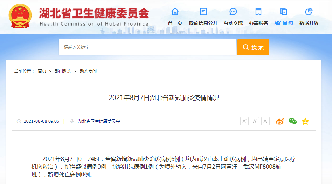
Task: Share to QQ Zone with star icon
Action: (x=305, y=121)
